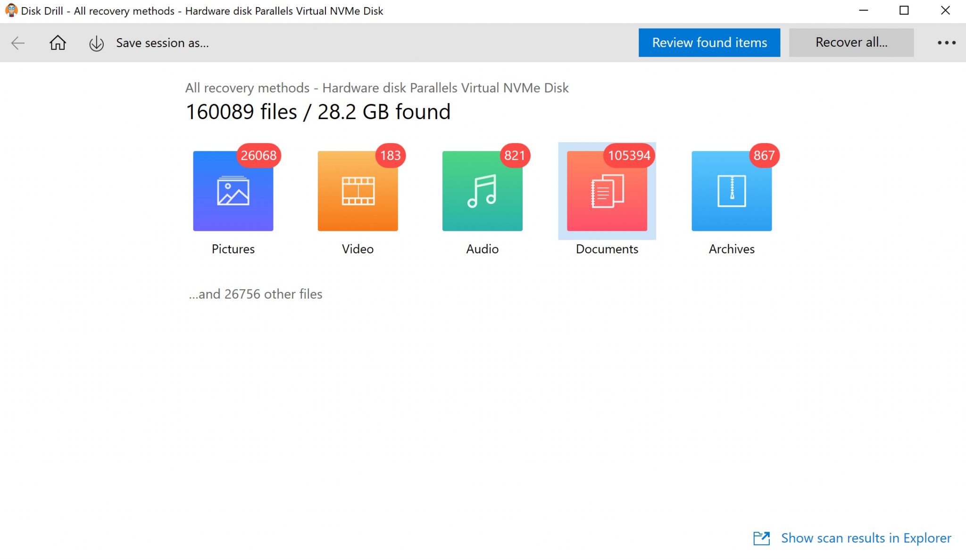Click Show scan results in Explorer
Image resolution: width=966 pixels, height=559 pixels.
pos(866,538)
